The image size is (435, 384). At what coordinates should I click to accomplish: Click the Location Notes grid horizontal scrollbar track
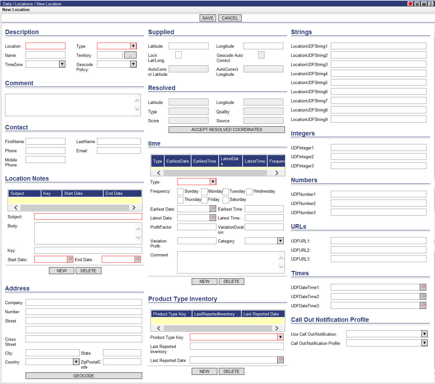pos(75,207)
